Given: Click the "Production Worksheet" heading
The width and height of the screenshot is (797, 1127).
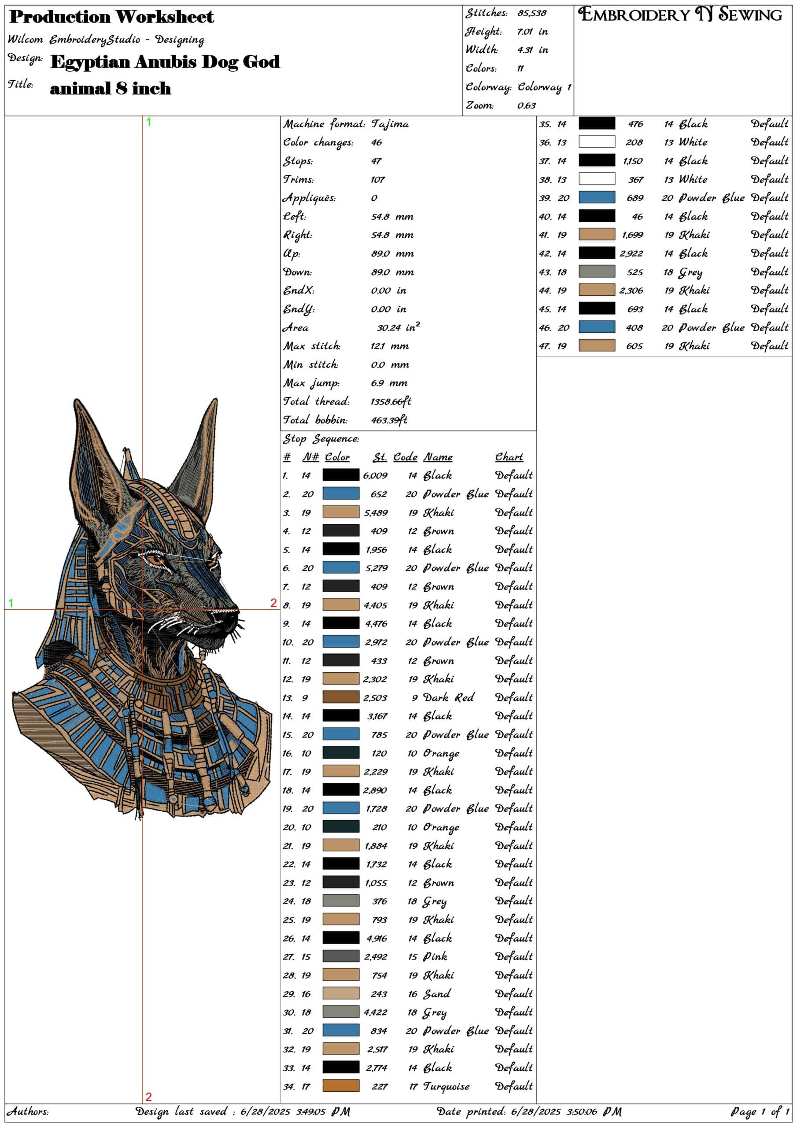Looking at the screenshot, I should point(112,17).
